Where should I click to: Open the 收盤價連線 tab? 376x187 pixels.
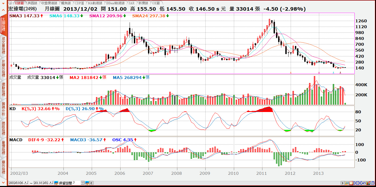(49, 3)
